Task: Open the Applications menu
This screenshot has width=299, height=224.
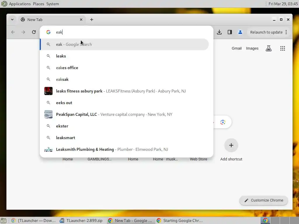Action: click(x=20, y=4)
